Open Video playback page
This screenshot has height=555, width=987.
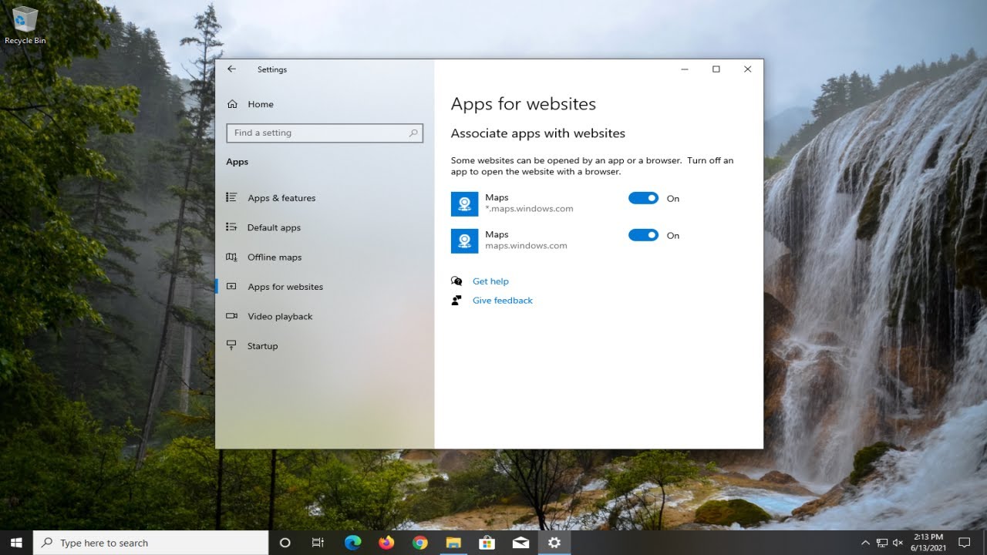click(280, 316)
